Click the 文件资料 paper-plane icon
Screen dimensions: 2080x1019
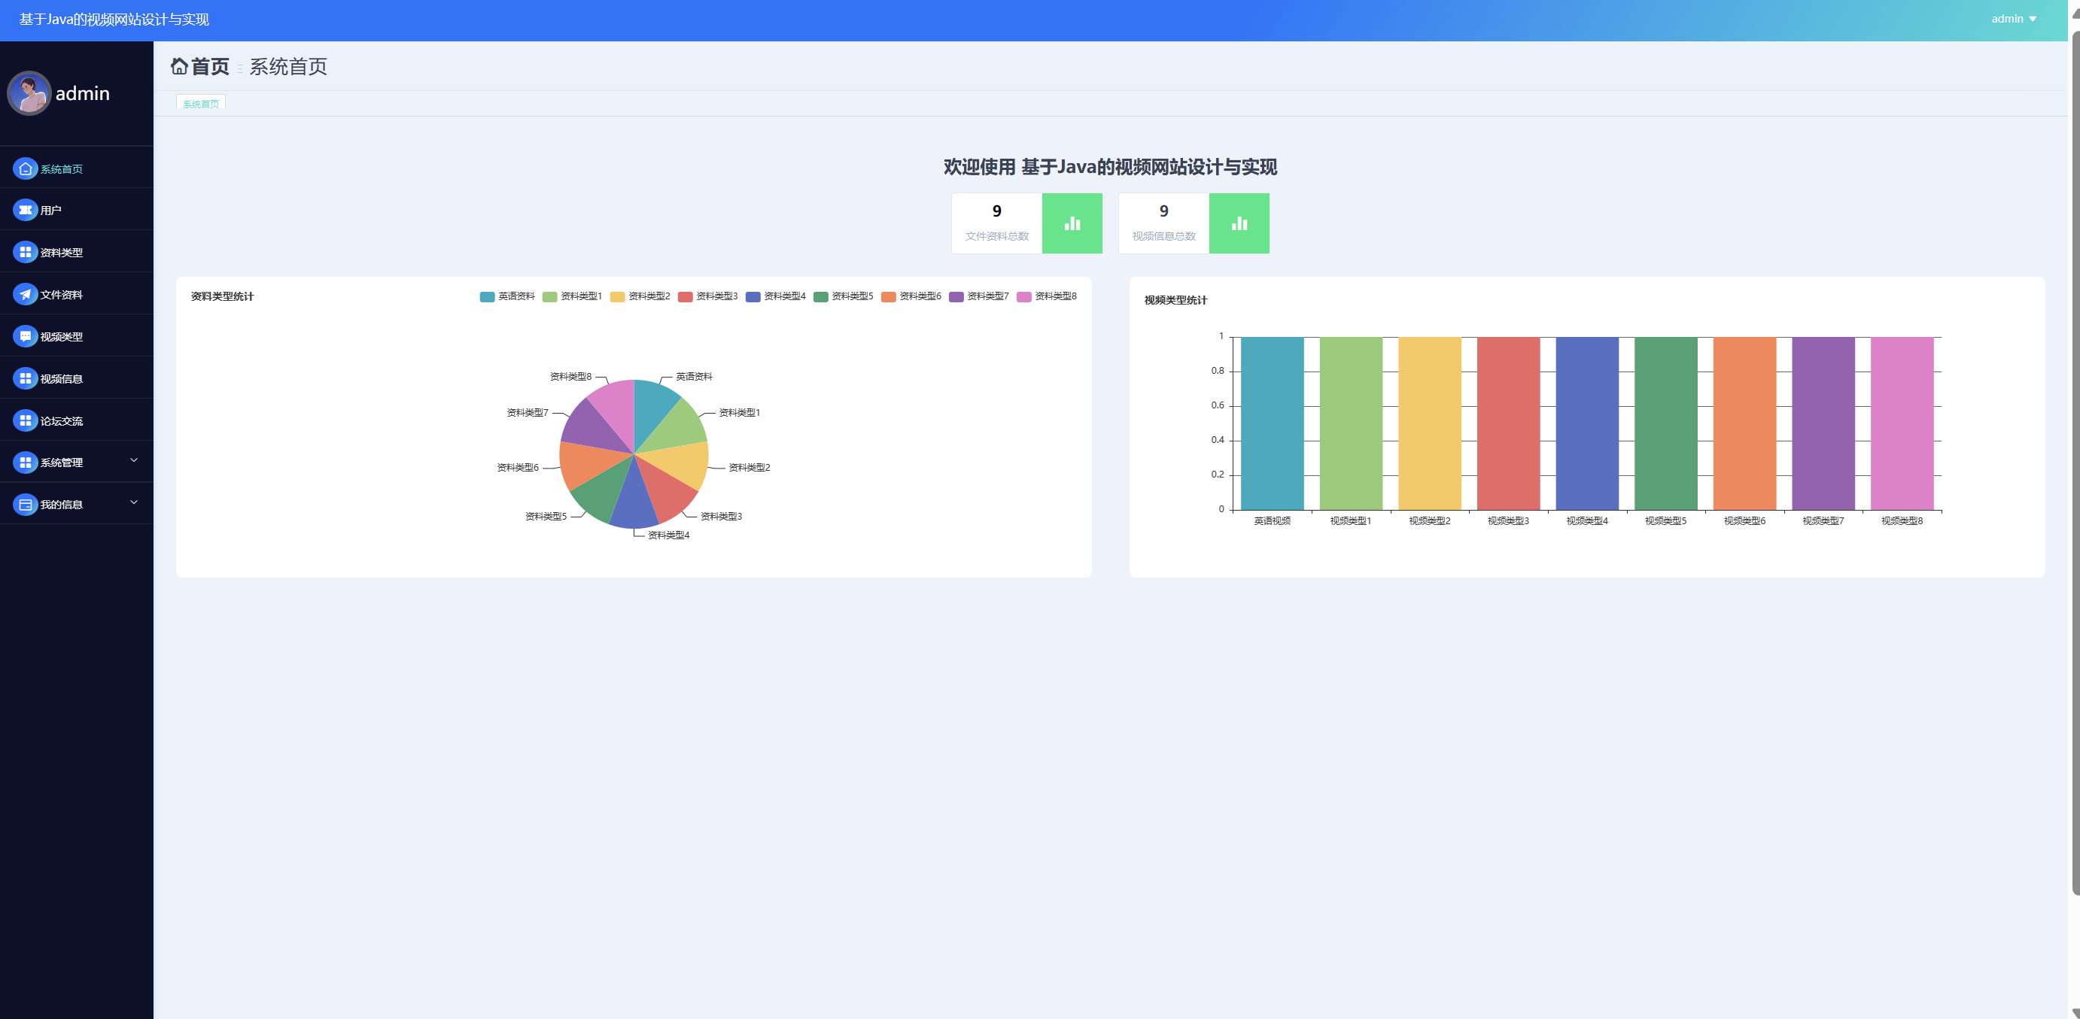pyautogui.click(x=25, y=295)
